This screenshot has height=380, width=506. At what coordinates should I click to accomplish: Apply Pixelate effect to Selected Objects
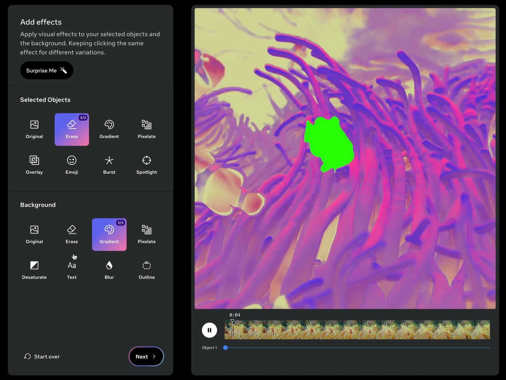point(147,129)
